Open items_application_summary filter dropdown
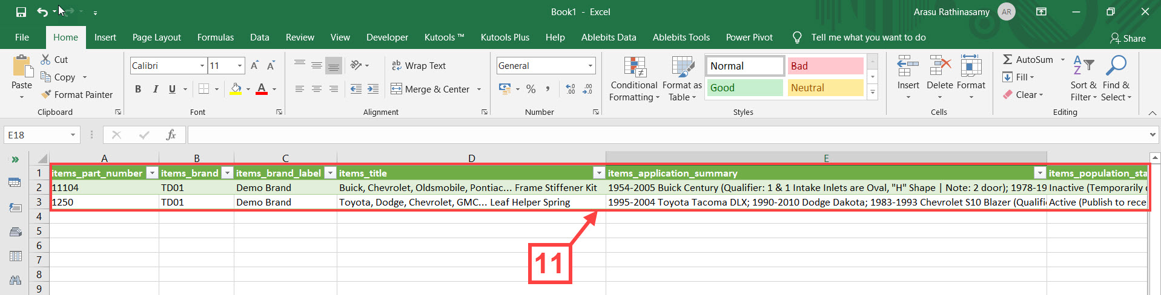The image size is (1161, 295). pyautogui.click(x=1040, y=173)
